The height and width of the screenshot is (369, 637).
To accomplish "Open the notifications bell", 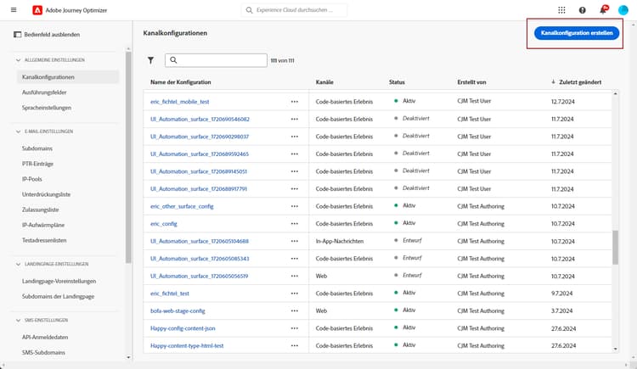I will tap(603, 10).
